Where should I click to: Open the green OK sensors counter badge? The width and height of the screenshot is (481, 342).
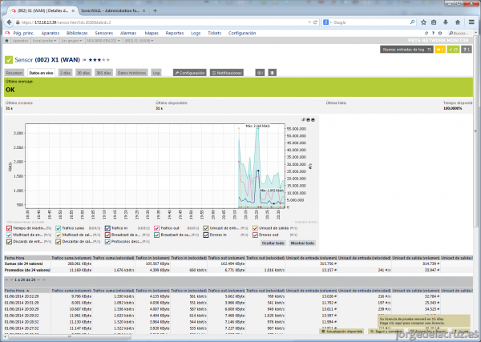[x=453, y=50]
